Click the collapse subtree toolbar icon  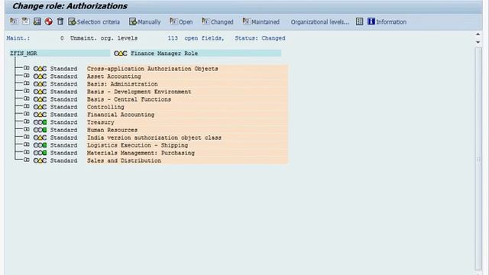coord(25,21)
